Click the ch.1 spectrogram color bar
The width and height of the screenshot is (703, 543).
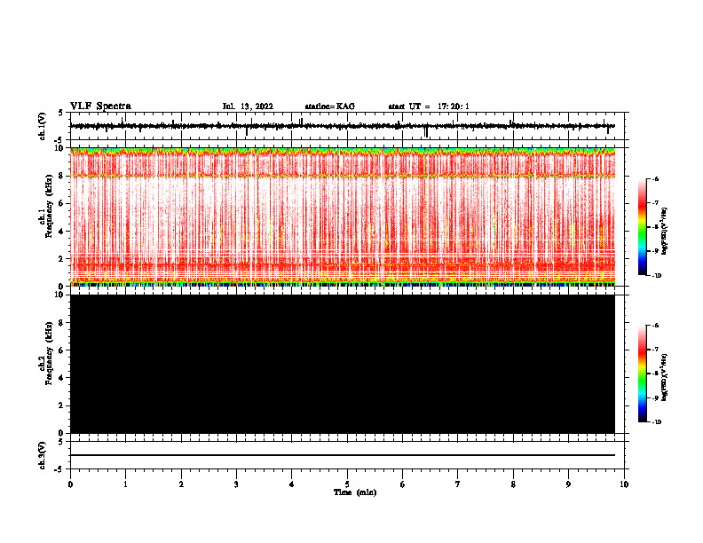click(643, 227)
